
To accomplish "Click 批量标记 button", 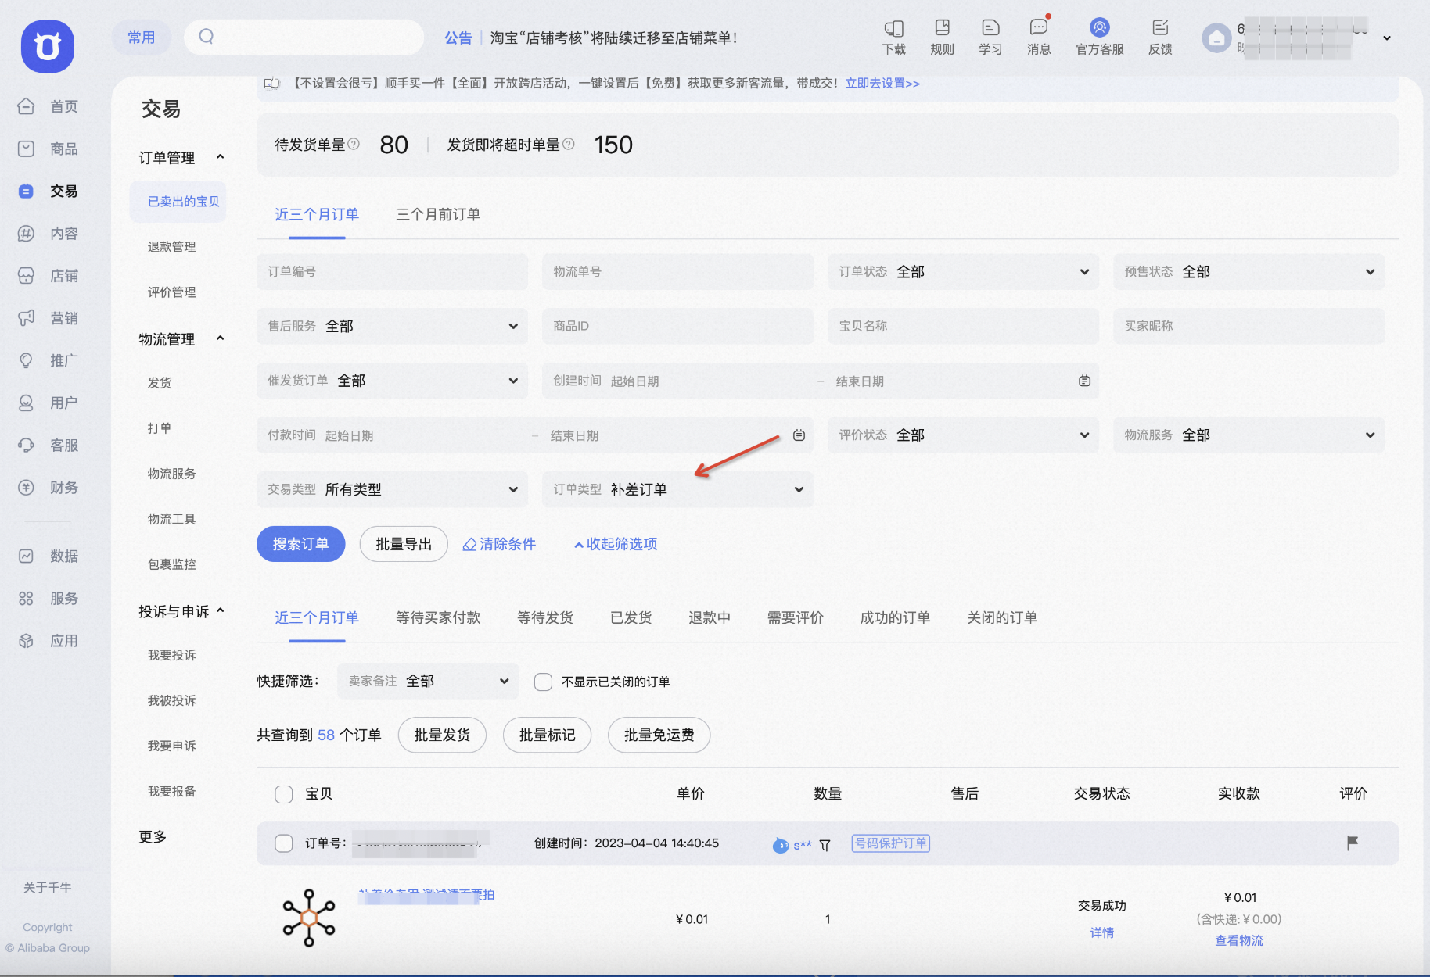I will [x=547, y=735].
